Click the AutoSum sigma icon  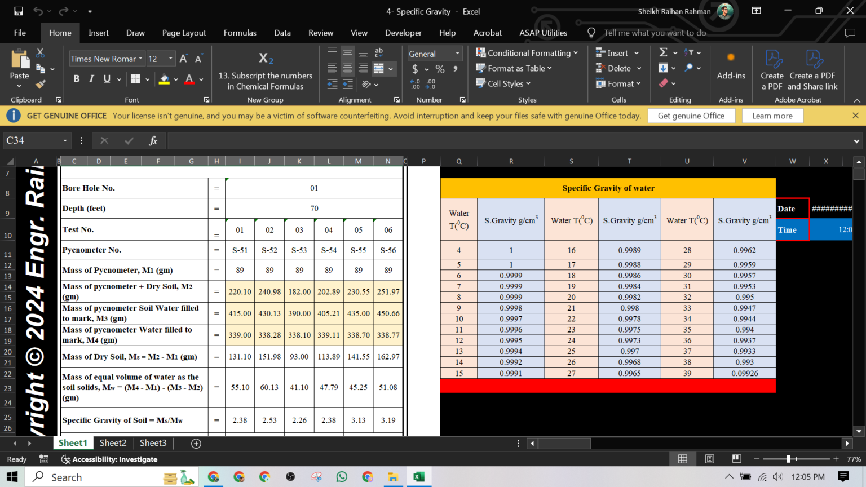[663, 52]
